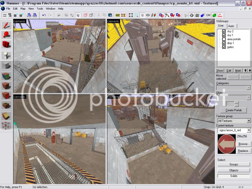
Task: Click the Load Window State icon
Action: (x=29, y=15)
